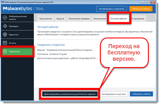
Task: Click the Dashboard pulse icon in sidebar
Action: (x=5, y=18)
